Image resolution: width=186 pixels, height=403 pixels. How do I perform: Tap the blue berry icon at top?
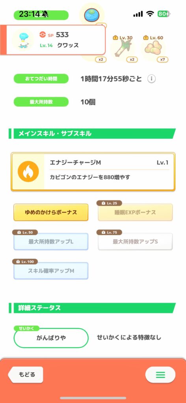coord(91,15)
